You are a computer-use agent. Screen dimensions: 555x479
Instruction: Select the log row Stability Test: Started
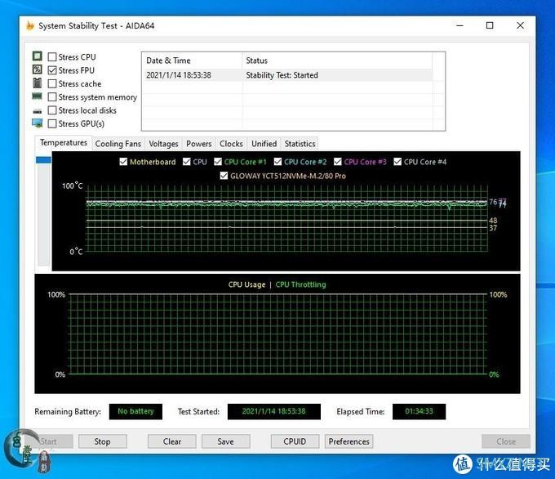[x=287, y=75]
